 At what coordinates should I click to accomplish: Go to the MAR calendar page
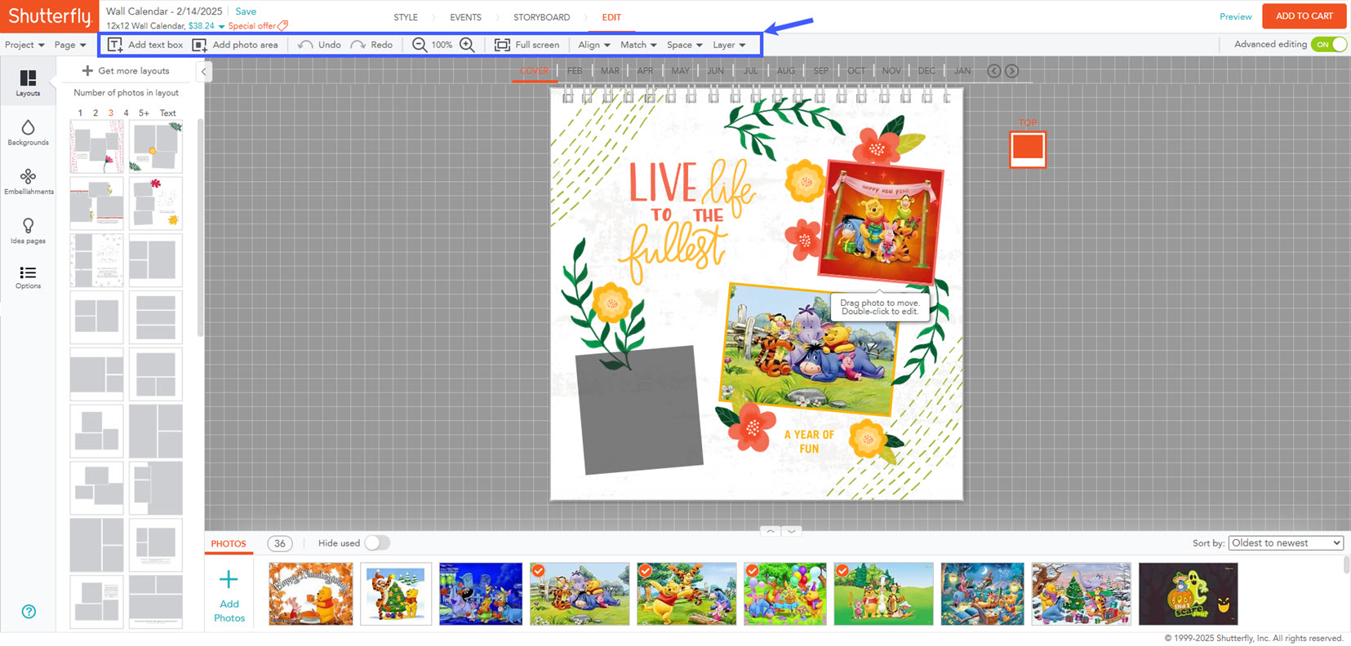610,71
